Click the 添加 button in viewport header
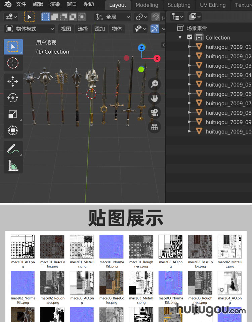The width and height of the screenshot is (252, 322). pyautogui.click(x=100, y=29)
